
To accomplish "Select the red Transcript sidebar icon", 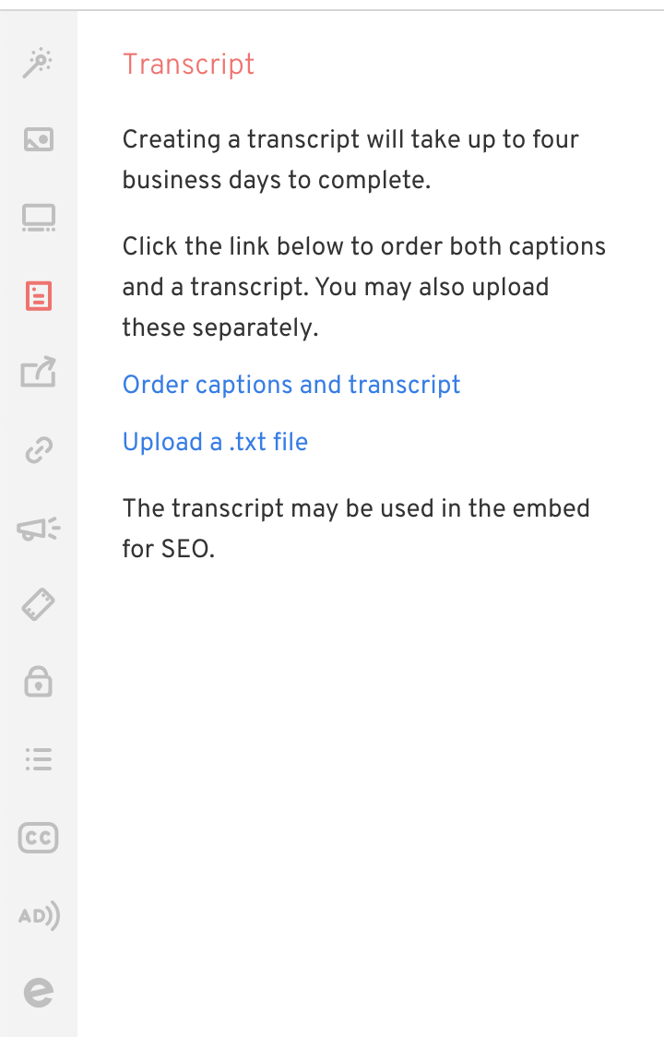I will [x=39, y=295].
